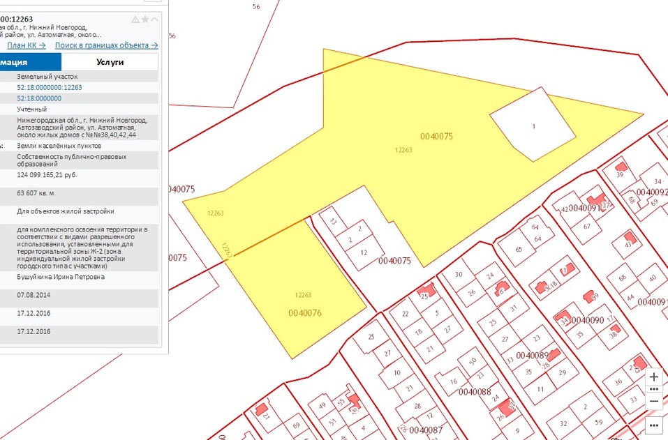Viewport: 668px width, 440px height.
Task: Open the bottom-right more options button
Action: point(653,425)
